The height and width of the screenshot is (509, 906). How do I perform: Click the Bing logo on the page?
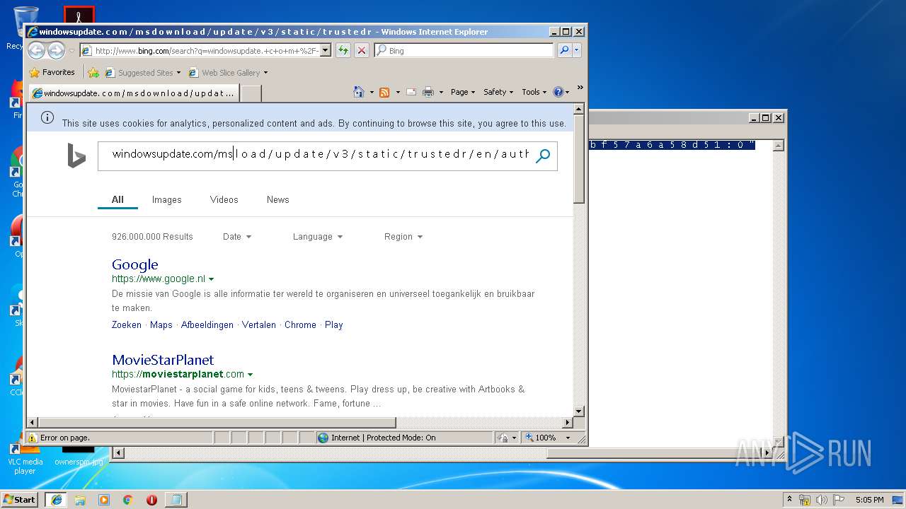coord(76,156)
